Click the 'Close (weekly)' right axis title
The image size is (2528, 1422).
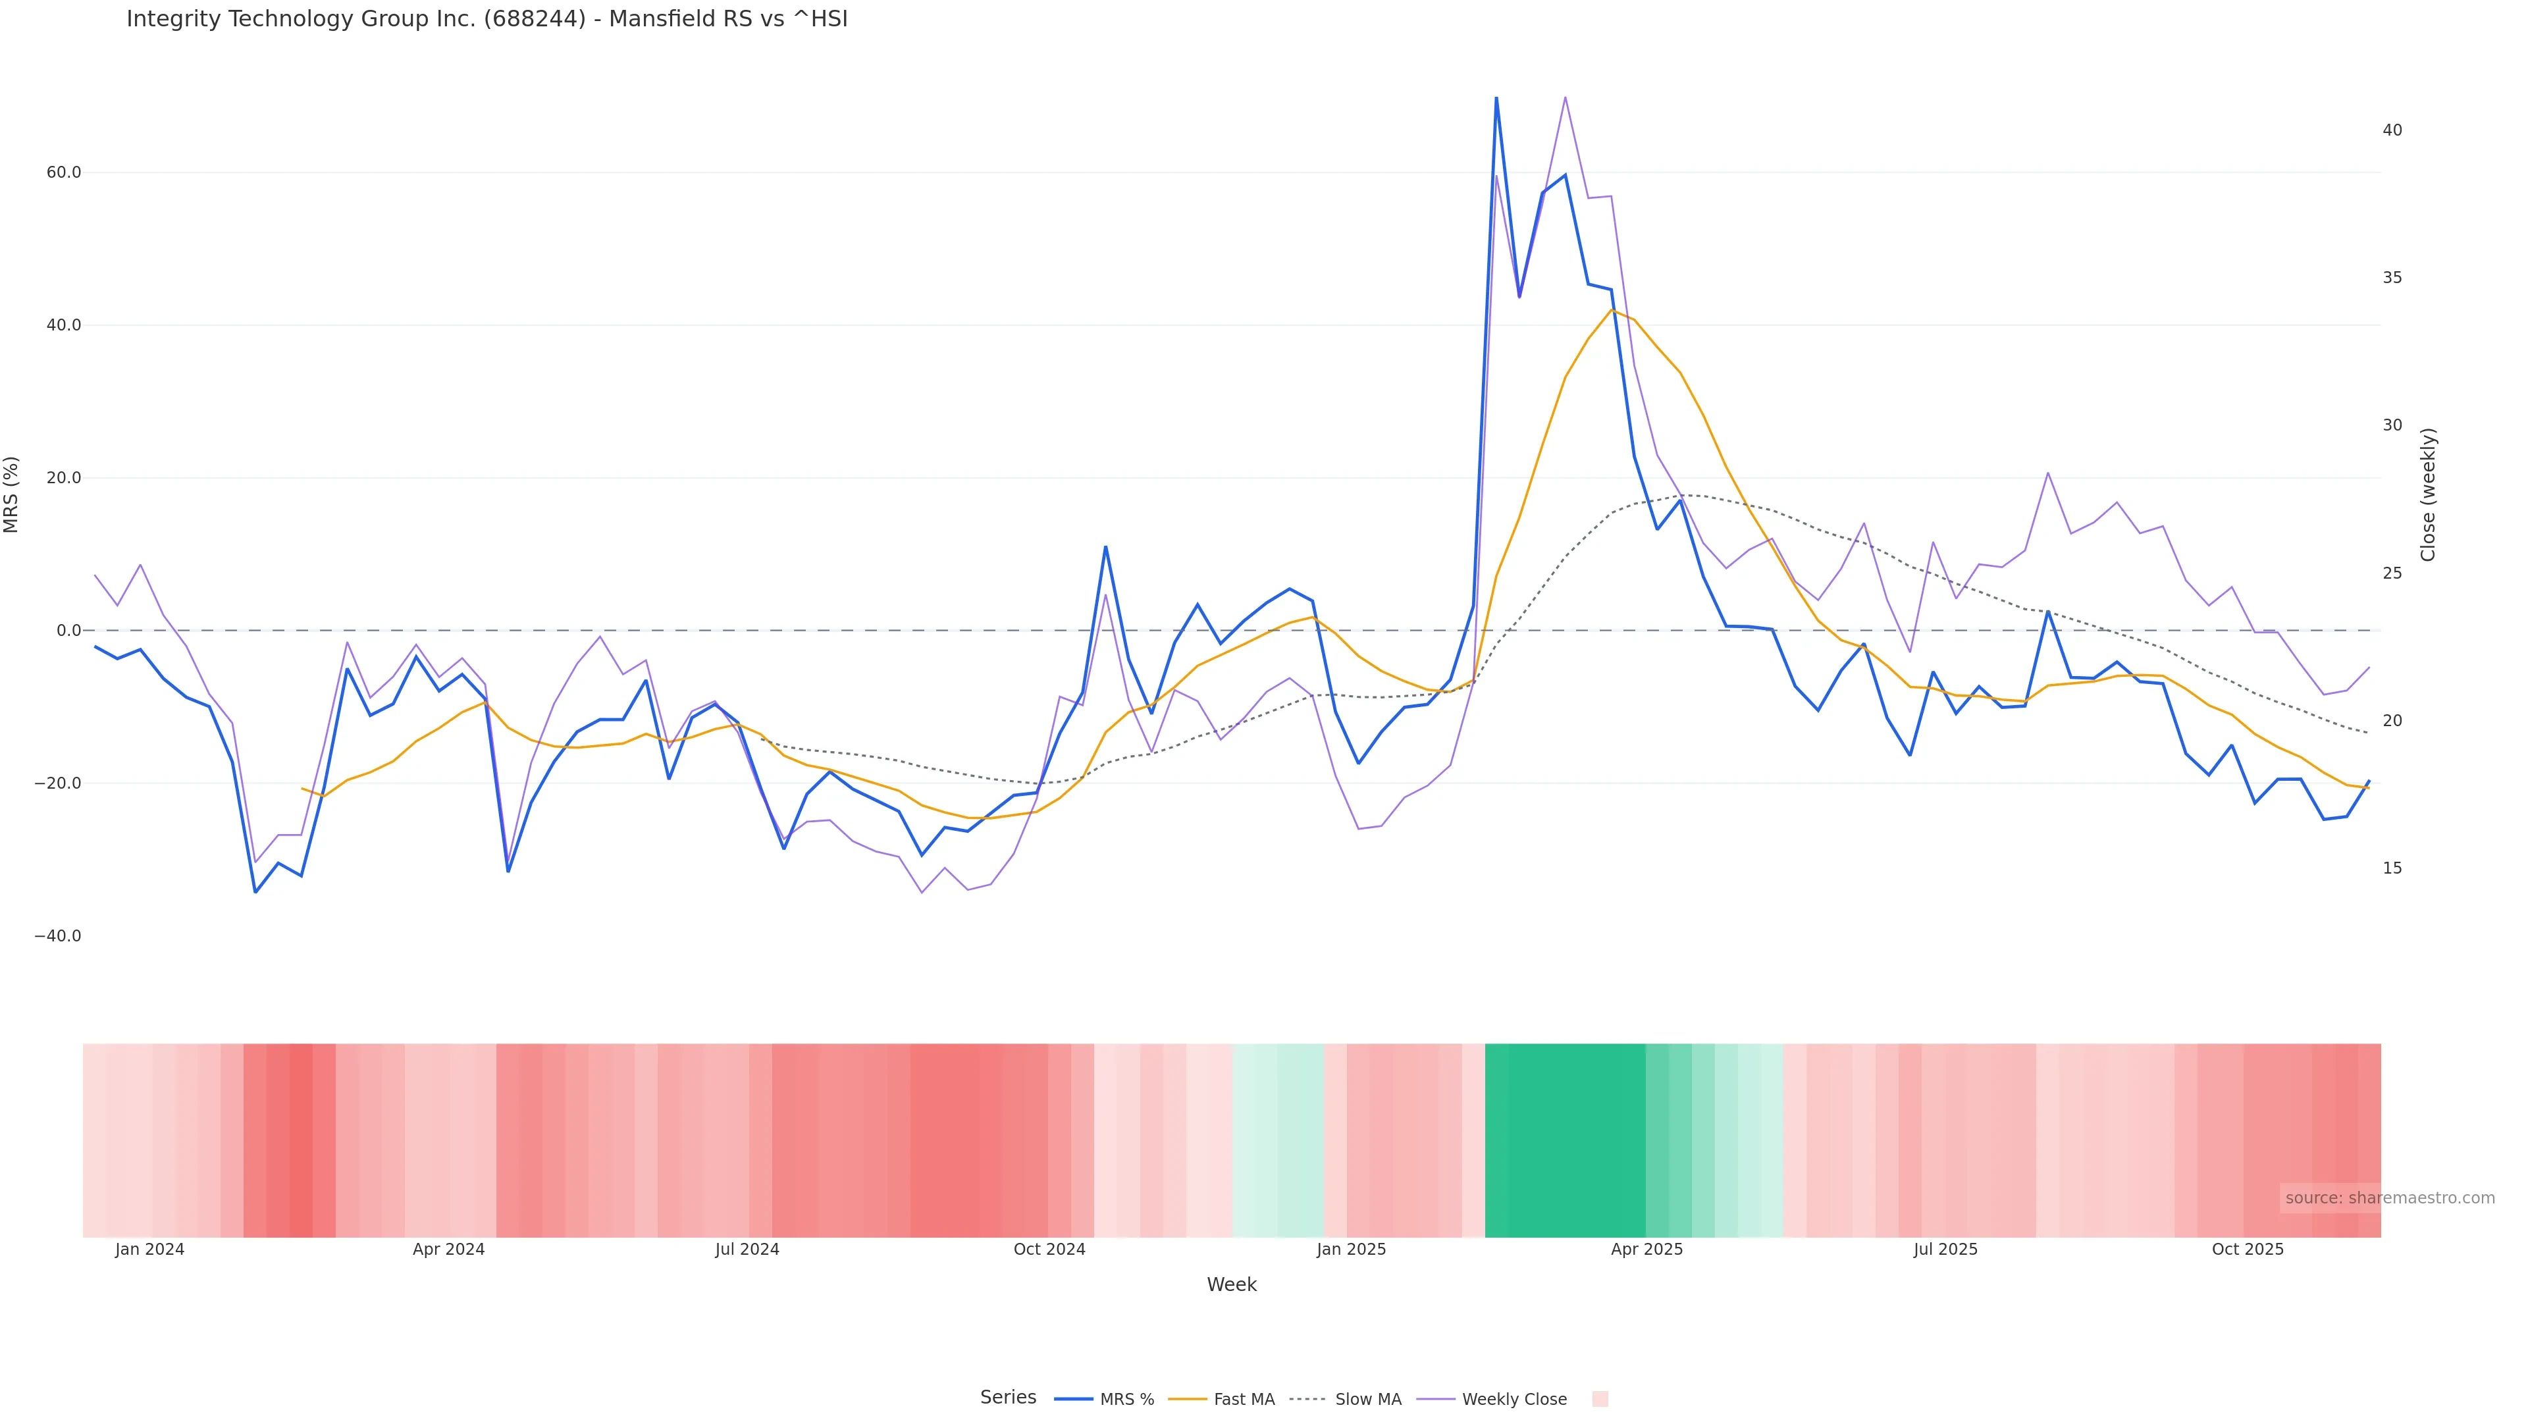tap(2428, 494)
